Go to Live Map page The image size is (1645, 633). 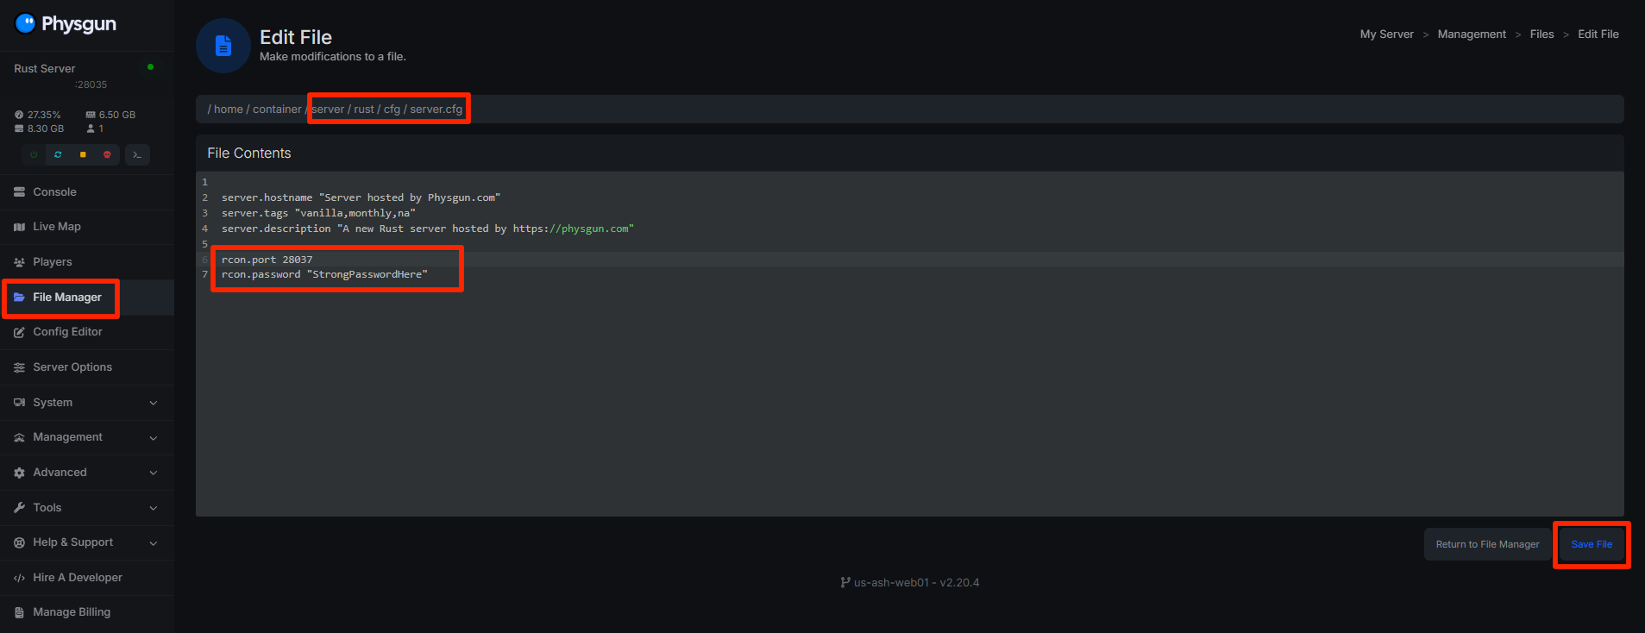pos(56,227)
